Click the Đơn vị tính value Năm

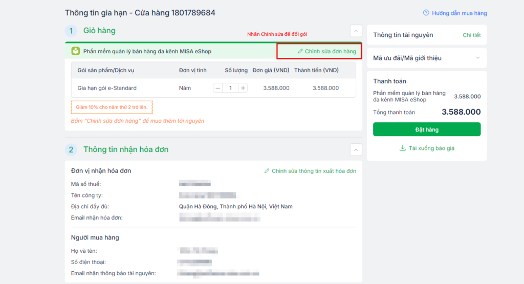[x=185, y=88]
